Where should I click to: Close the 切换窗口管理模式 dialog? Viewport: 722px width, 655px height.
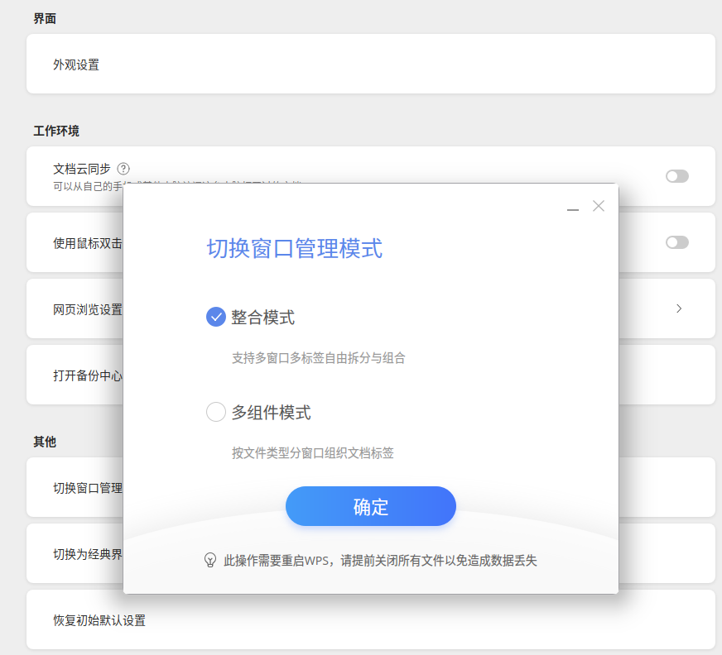(599, 206)
